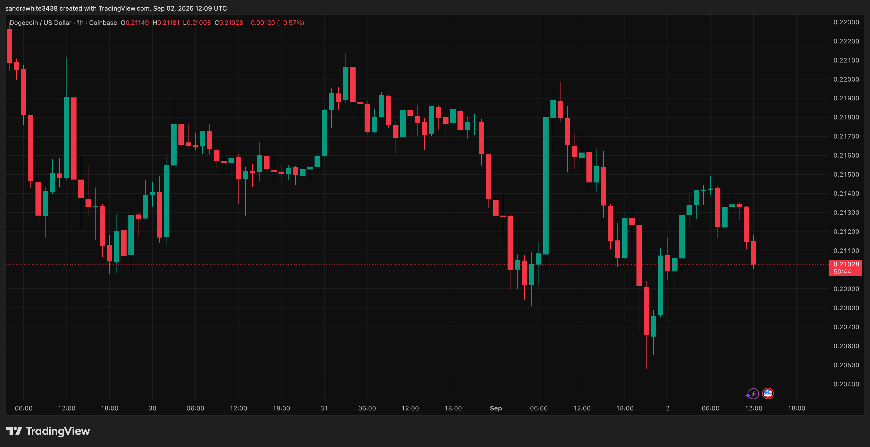Click the 0.22100 price axis label
Image resolution: width=870 pixels, height=447 pixels.
(x=846, y=60)
